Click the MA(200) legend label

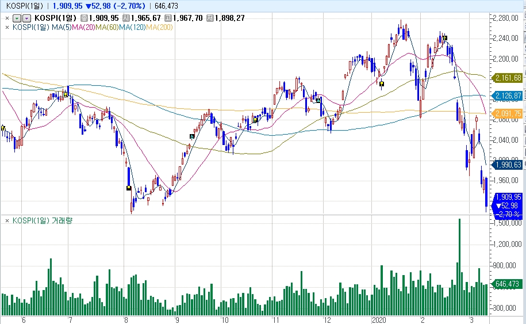(x=159, y=26)
